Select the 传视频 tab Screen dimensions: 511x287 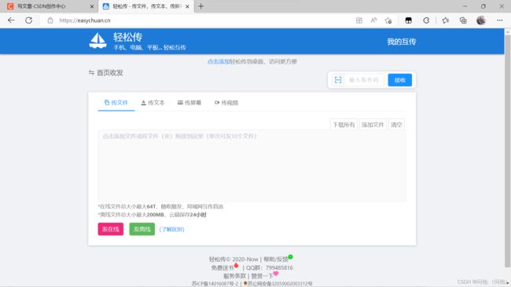pos(226,103)
